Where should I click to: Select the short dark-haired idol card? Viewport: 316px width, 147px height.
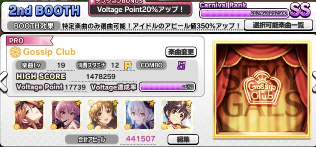pyautogui.click(x=177, y=115)
